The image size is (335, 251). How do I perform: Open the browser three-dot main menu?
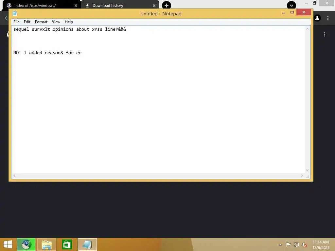tap(328, 18)
